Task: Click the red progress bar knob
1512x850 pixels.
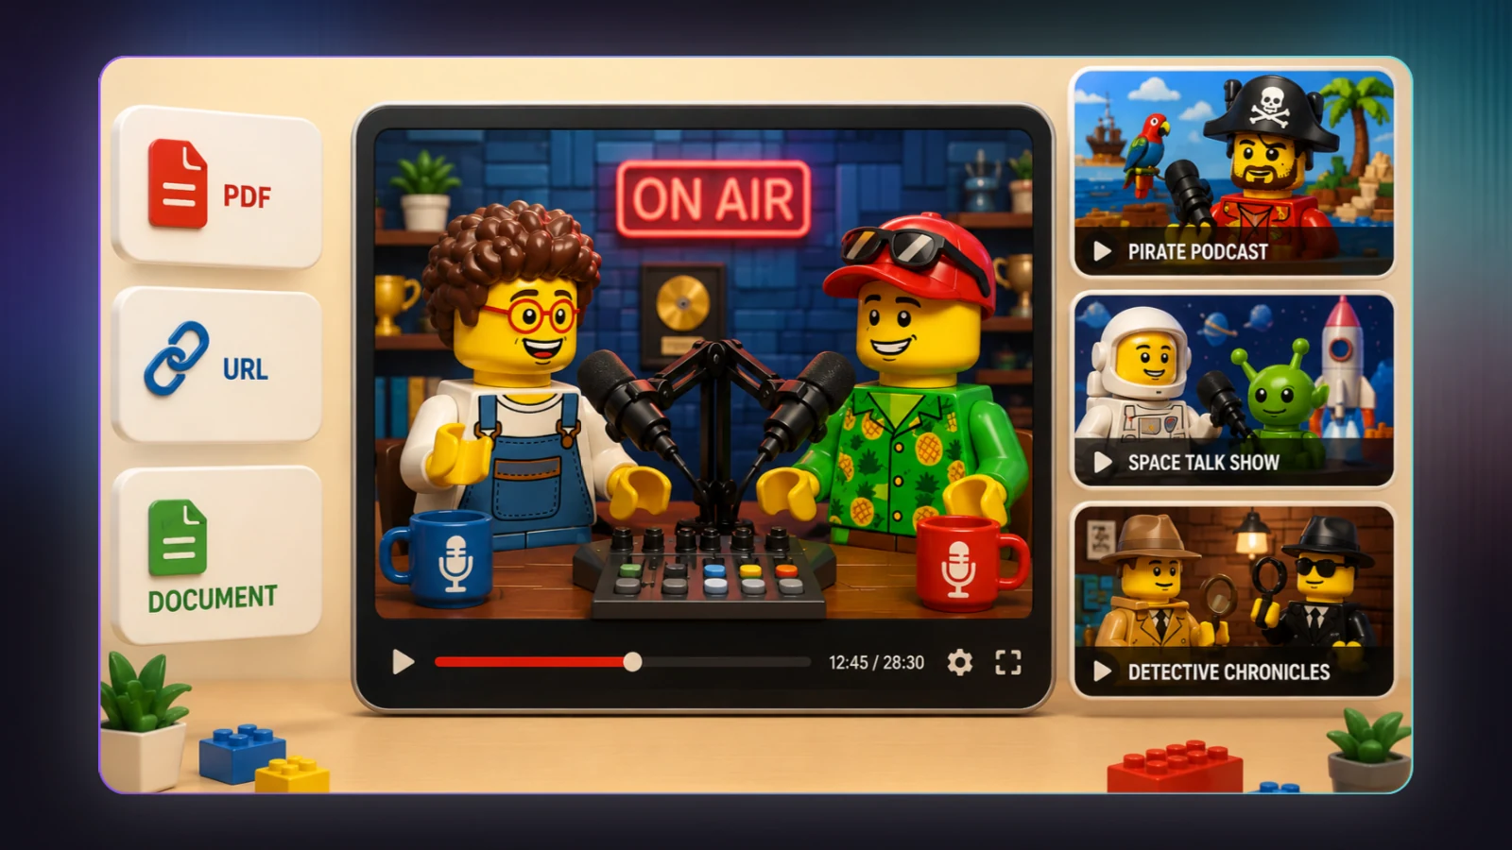Action: pyautogui.click(x=632, y=662)
